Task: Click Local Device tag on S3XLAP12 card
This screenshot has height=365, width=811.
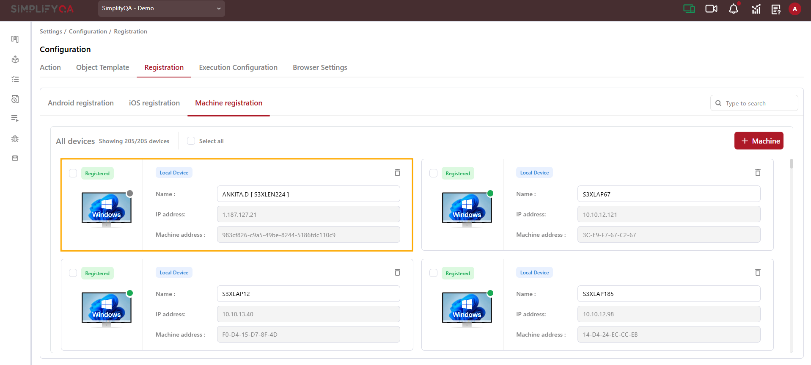Action: point(174,272)
